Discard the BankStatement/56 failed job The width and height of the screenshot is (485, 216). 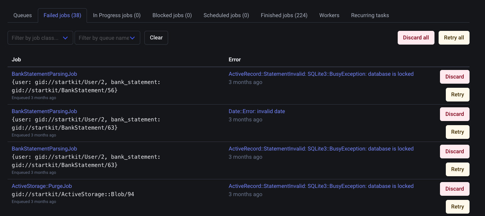tap(454, 77)
